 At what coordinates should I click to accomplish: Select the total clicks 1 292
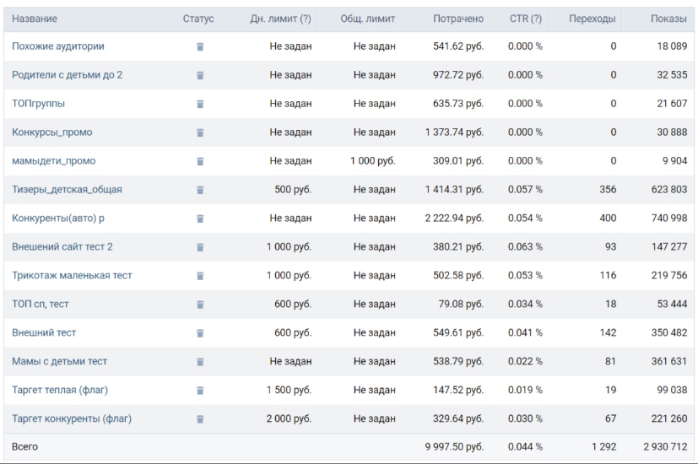[604, 446]
